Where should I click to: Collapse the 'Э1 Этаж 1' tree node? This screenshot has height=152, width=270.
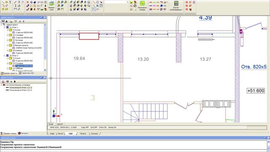tap(5, 27)
